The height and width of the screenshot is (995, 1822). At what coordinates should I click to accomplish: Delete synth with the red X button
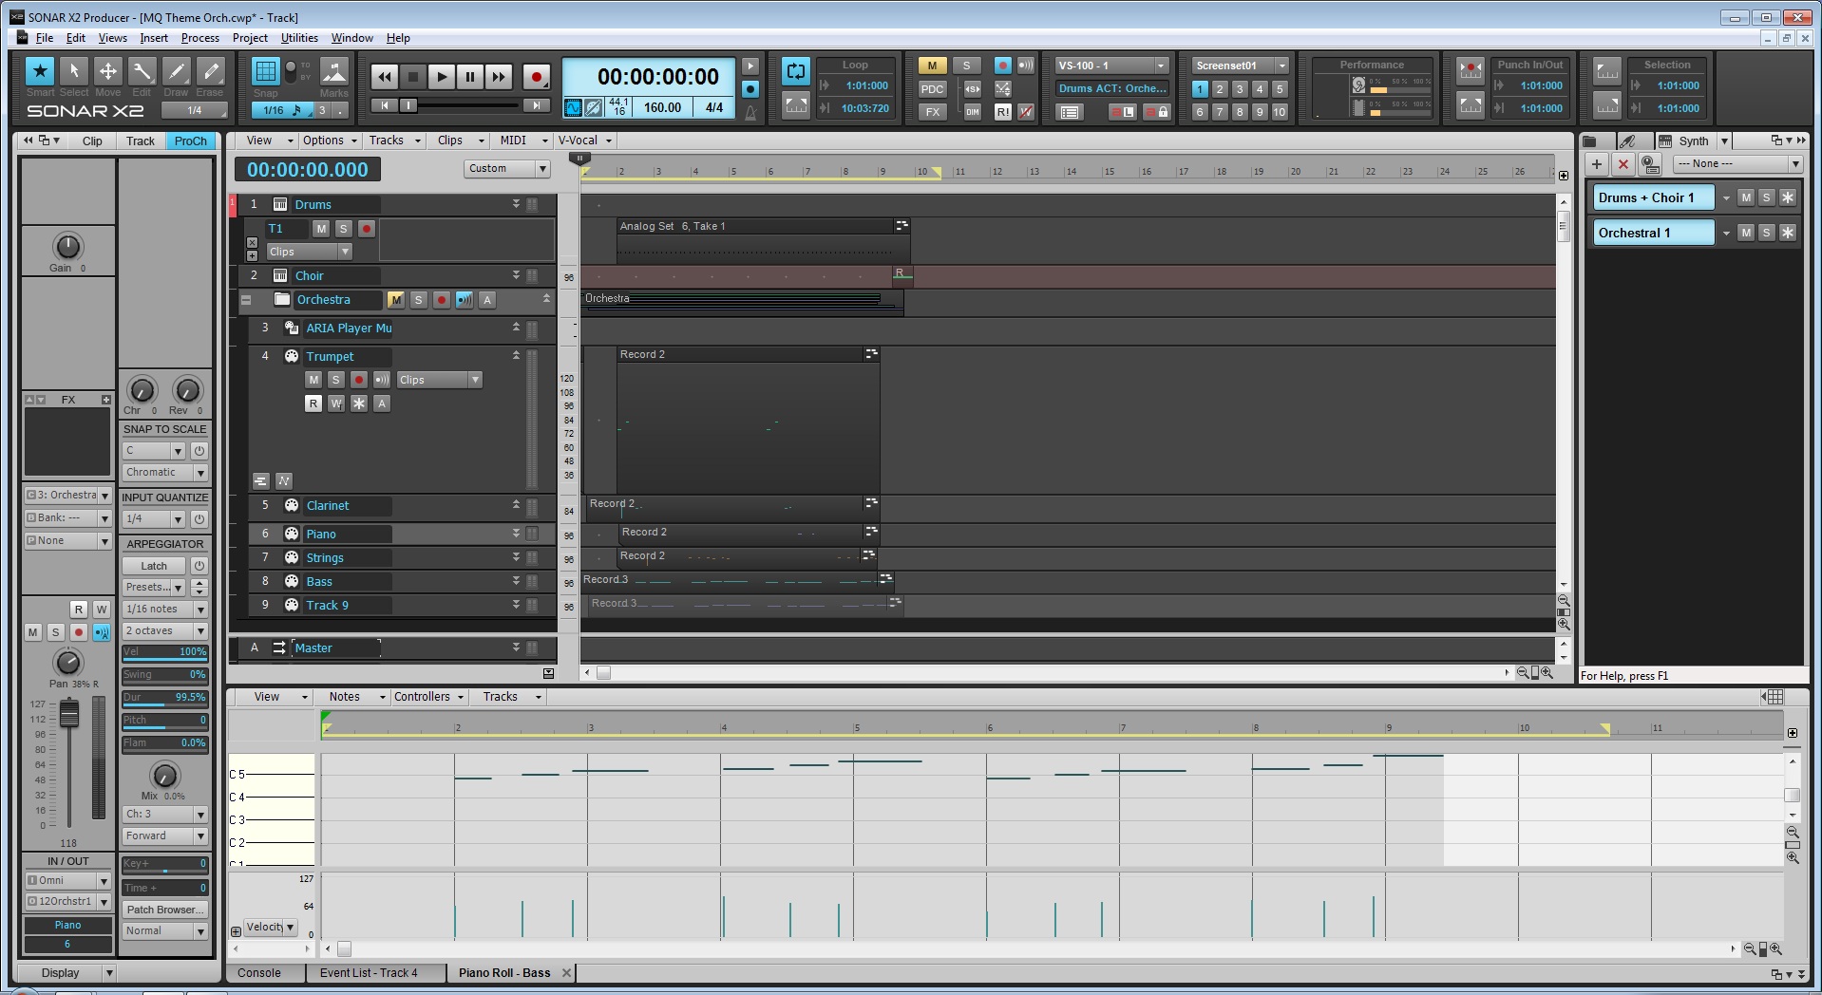point(1623,164)
